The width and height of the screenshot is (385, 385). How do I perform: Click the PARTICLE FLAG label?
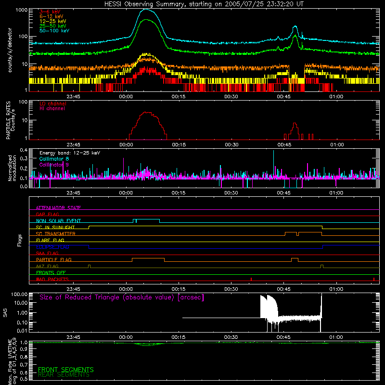(54, 260)
